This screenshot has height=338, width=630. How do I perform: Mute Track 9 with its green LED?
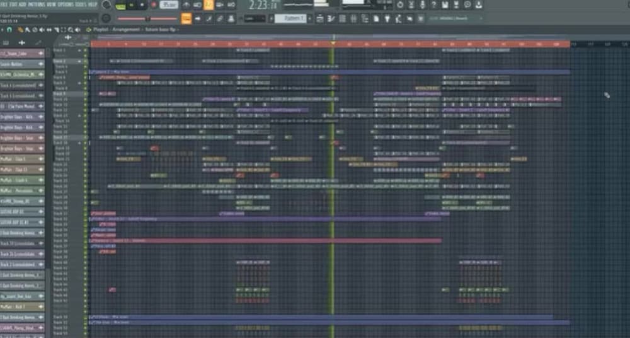click(x=85, y=94)
